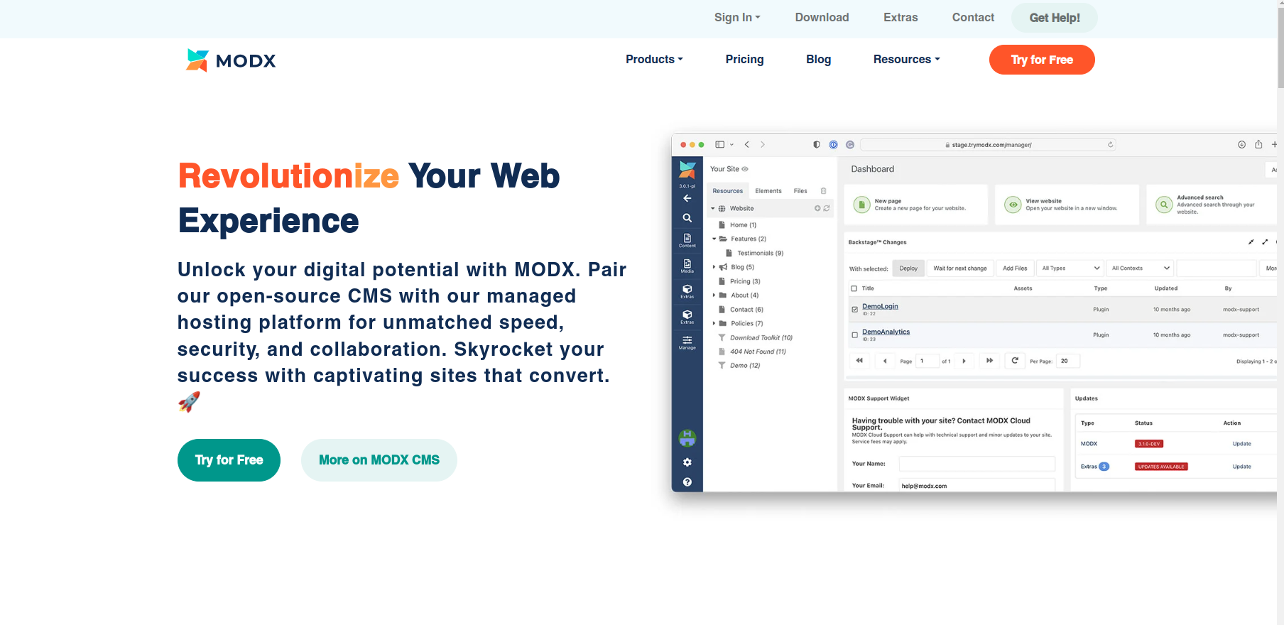
Task: Click the refresh icon in pagination bar
Action: pyautogui.click(x=1015, y=361)
